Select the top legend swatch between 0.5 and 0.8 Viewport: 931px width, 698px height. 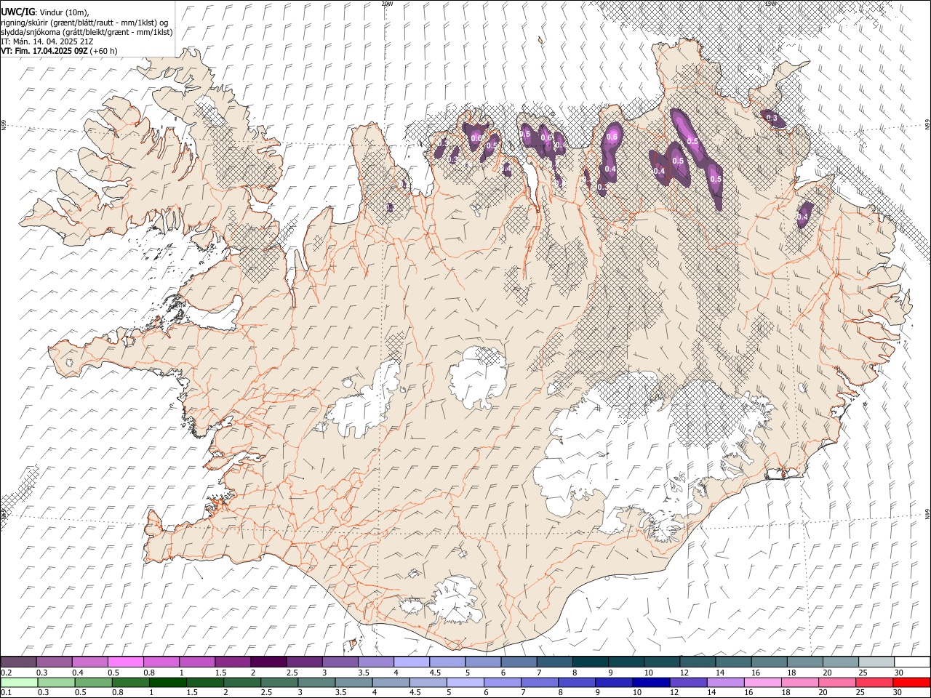pos(127,662)
